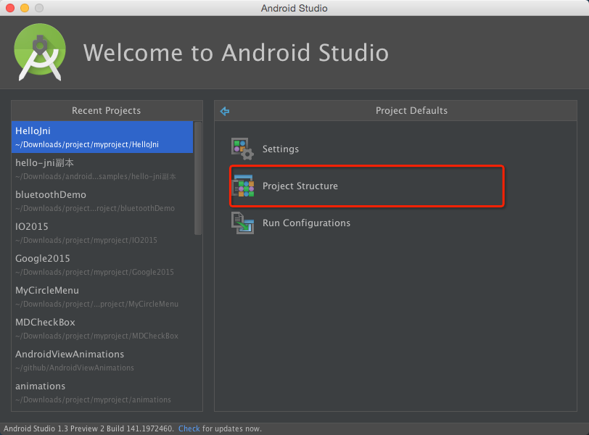Open the hello-jni副本 recent project
589x435 pixels.
tap(102, 169)
